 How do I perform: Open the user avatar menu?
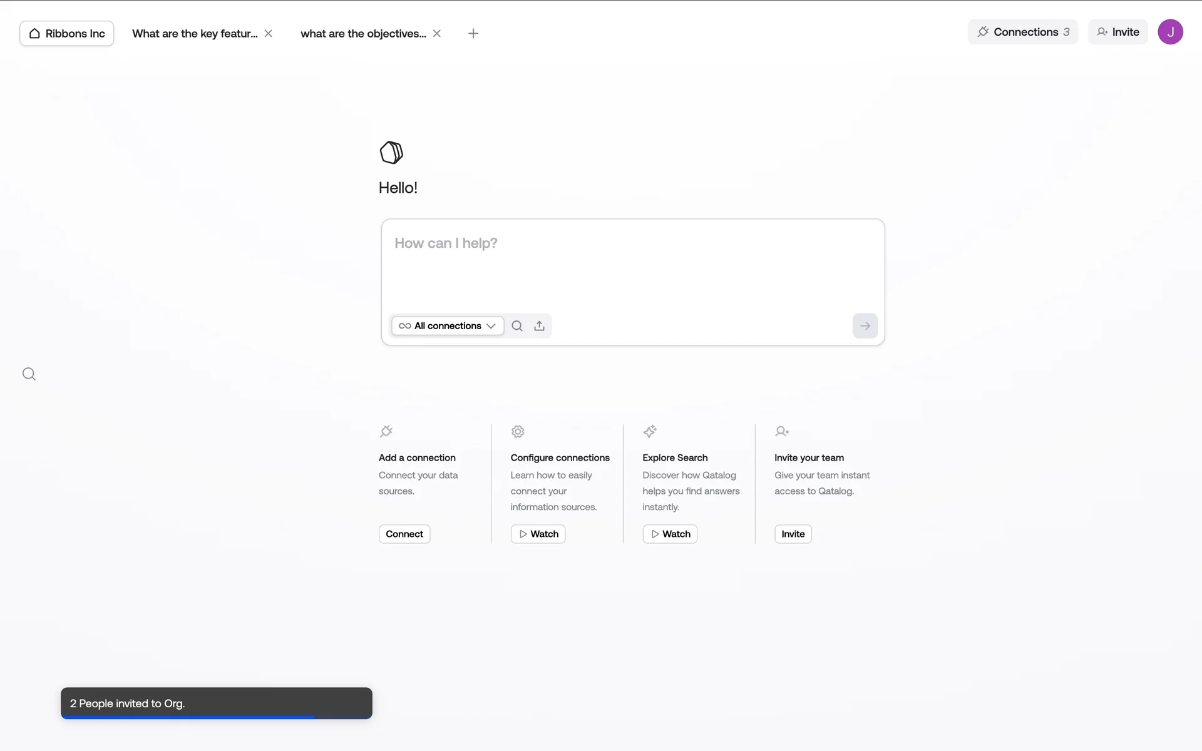pyautogui.click(x=1171, y=31)
